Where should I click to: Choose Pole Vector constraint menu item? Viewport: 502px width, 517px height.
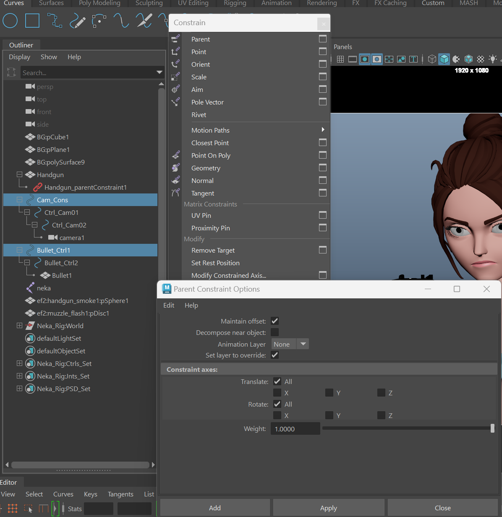[x=207, y=102]
